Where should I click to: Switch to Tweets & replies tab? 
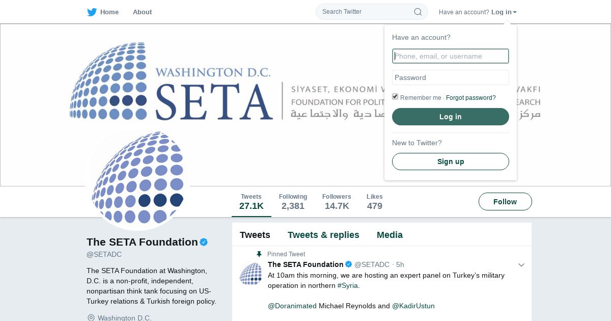click(x=323, y=235)
